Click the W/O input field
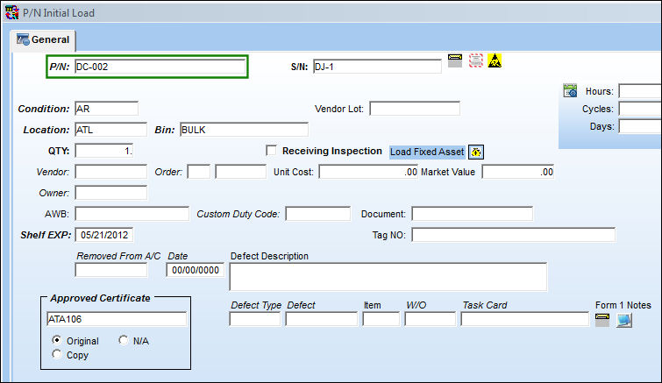Image resolution: width=662 pixels, height=383 pixels. pyautogui.click(x=431, y=319)
